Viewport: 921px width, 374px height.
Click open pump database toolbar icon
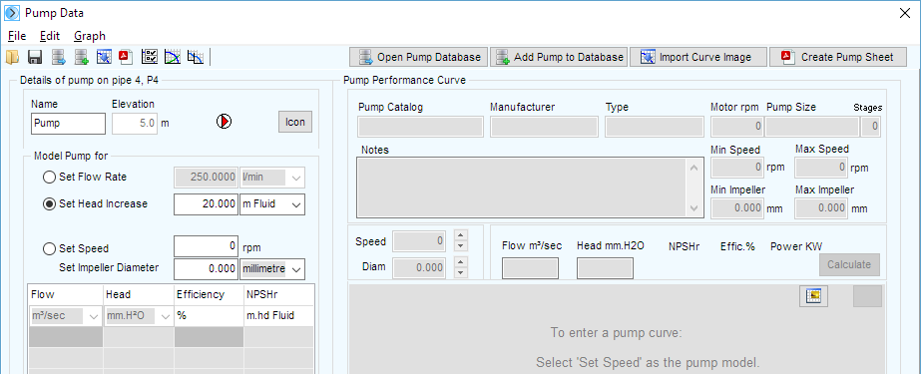(58, 57)
